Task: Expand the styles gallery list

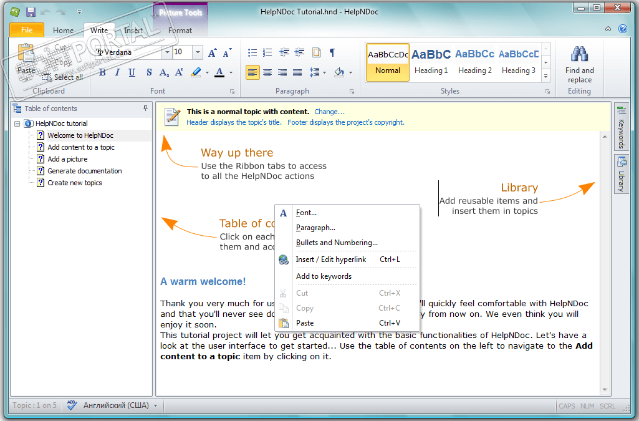Action: (546, 76)
